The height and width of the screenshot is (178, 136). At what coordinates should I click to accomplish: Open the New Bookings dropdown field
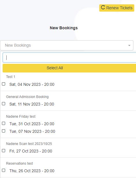(x=67, y=45)
